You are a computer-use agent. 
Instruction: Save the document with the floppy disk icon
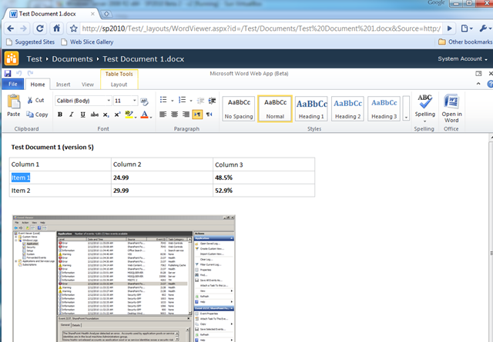[8, 74]
